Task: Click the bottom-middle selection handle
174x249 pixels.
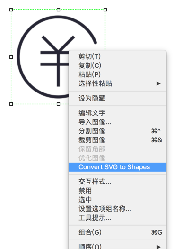Action: (58, 104)
